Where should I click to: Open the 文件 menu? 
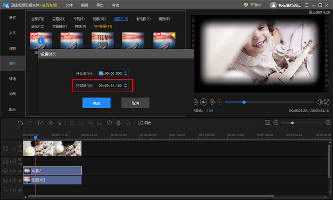[x=69, y=5]
